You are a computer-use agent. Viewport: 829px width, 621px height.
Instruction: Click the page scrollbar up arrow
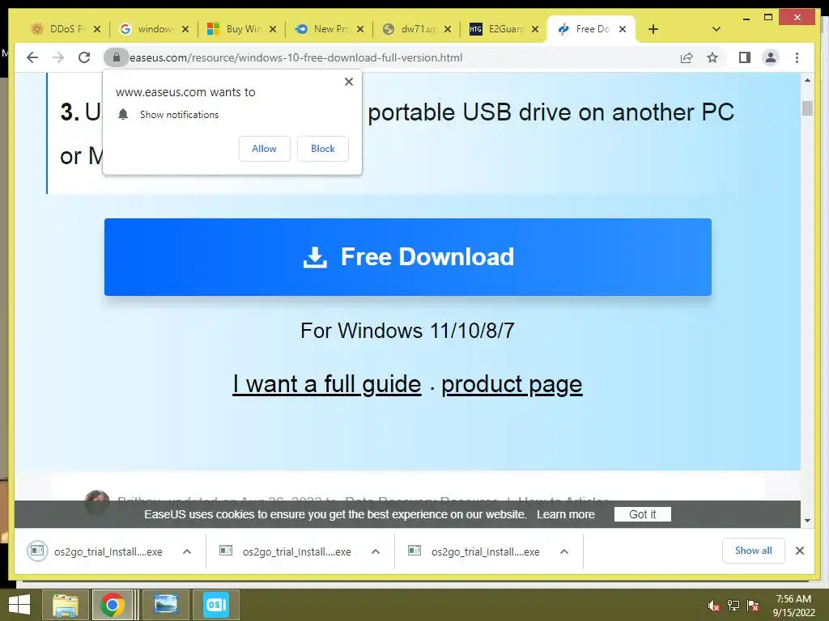807,80
